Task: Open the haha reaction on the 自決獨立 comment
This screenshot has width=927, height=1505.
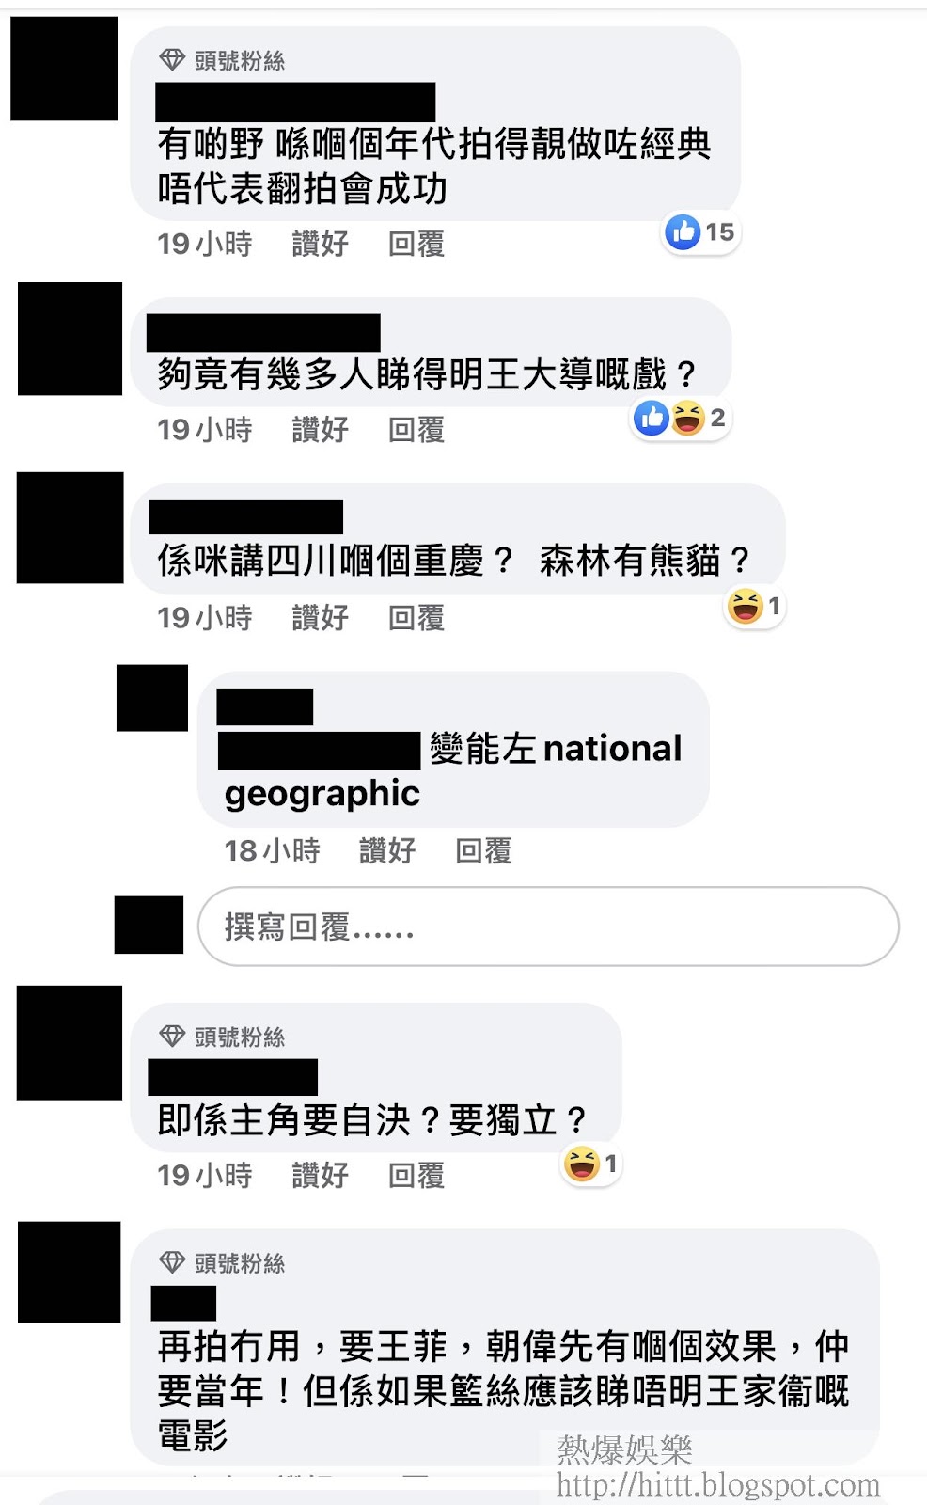Action: (591, 1164)
